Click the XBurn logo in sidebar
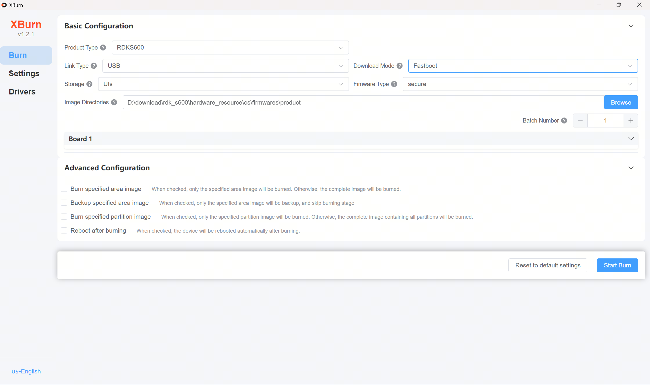The height and width of the screenshot is (385, 650). 26,25
